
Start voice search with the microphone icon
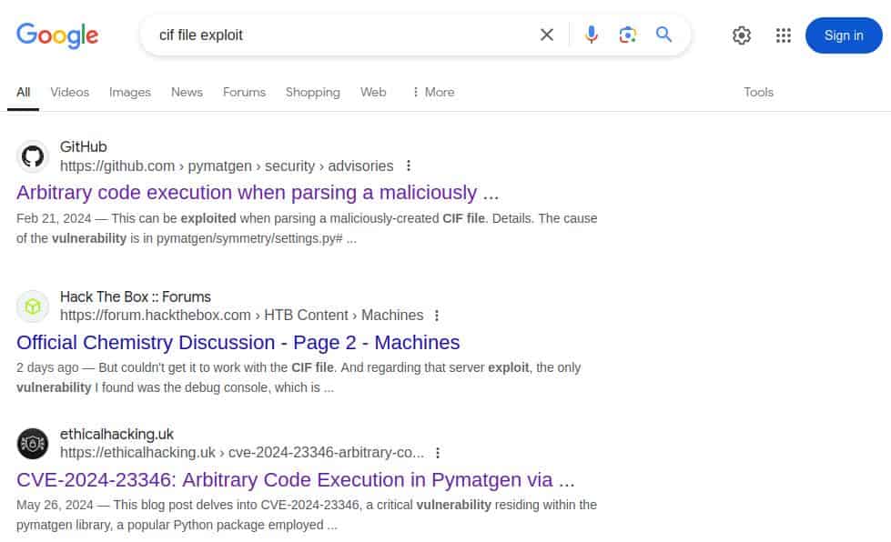[x=591, y=35]
